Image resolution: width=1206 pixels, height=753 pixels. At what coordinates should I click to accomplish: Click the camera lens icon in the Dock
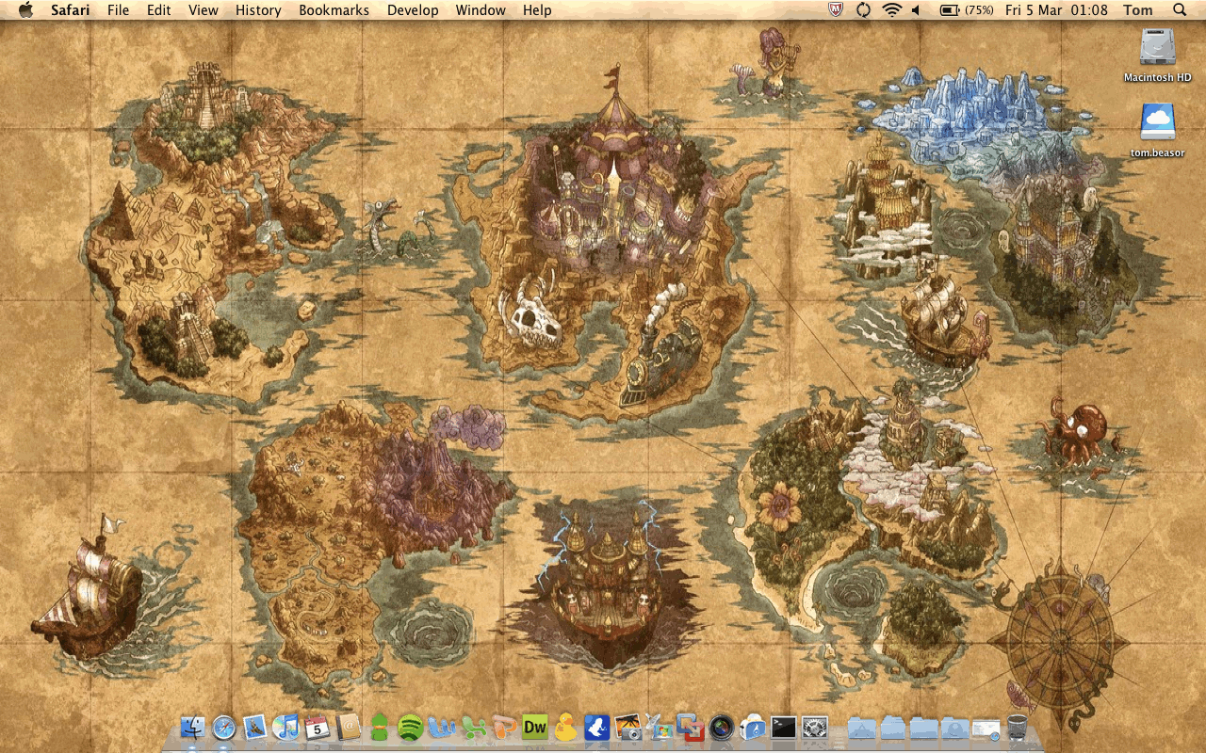[721, 727]
